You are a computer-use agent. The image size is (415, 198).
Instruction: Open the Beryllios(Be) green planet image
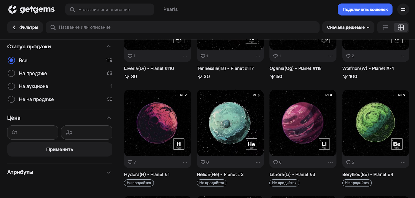(376, 123)
